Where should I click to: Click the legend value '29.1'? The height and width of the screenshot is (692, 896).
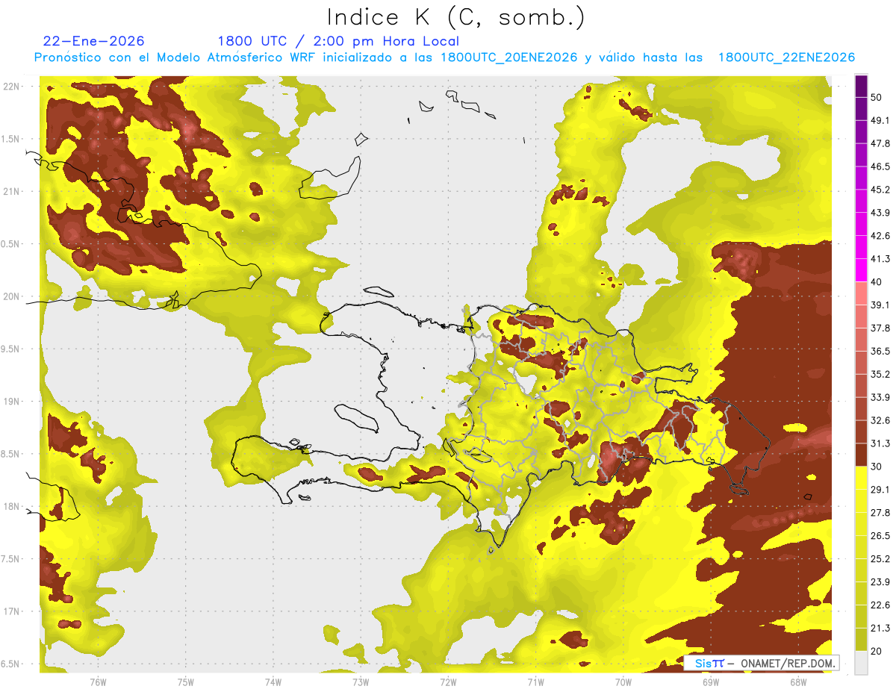click(880, 490)
